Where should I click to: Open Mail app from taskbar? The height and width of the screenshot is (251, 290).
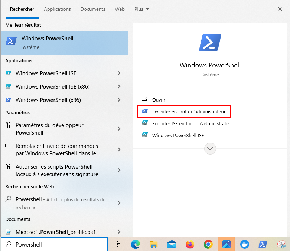pyautogui.click(x=172, y=244)
